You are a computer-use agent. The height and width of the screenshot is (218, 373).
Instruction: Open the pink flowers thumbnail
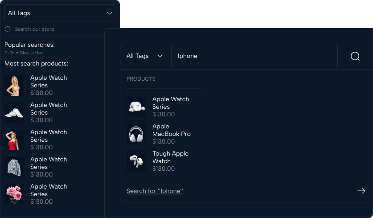click(x=14, y=194)
